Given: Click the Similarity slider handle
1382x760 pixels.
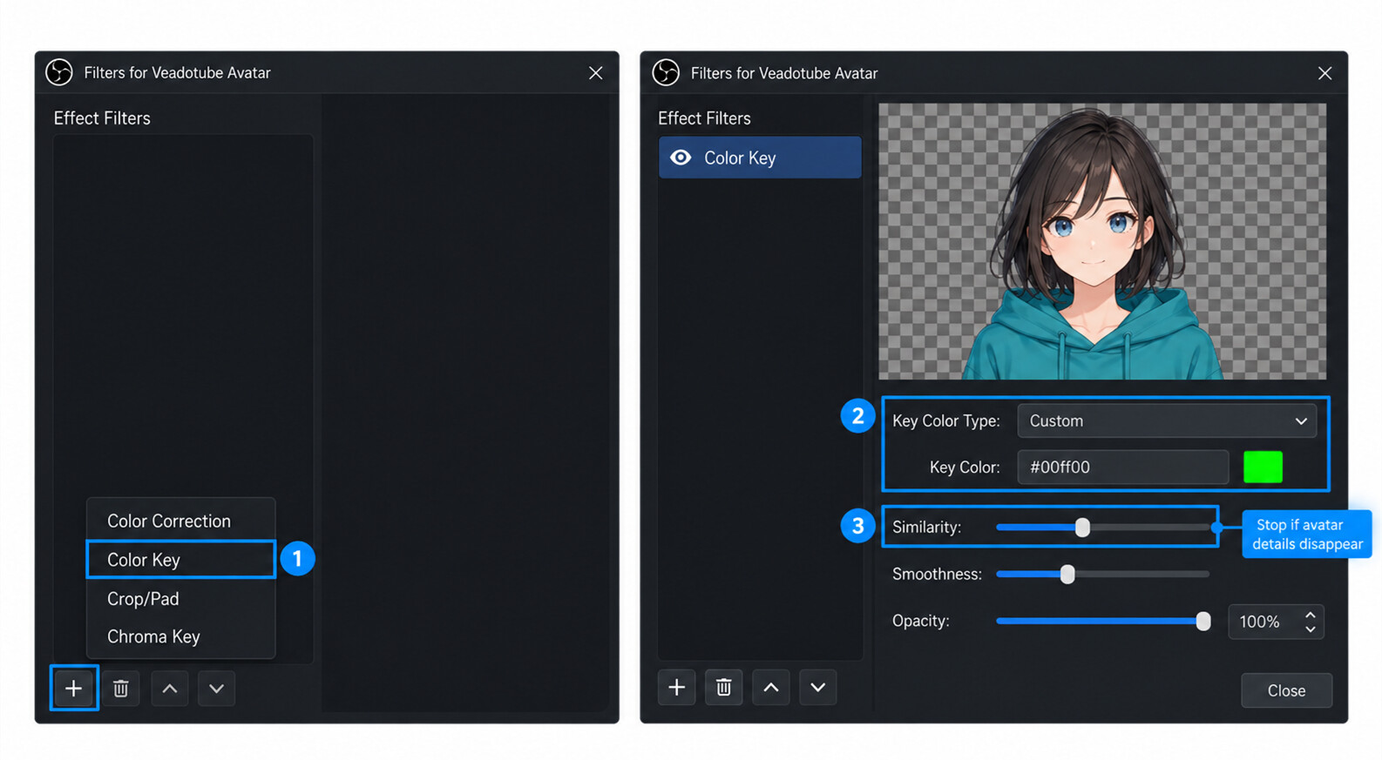Looking at the screenshot, I should click(x=1082, y=528).
